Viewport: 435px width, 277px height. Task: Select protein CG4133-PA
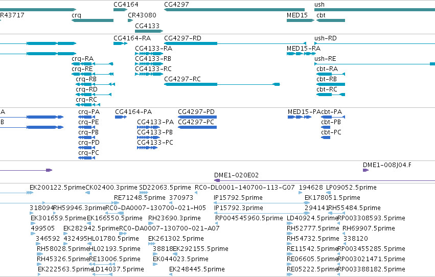(155, 122)
